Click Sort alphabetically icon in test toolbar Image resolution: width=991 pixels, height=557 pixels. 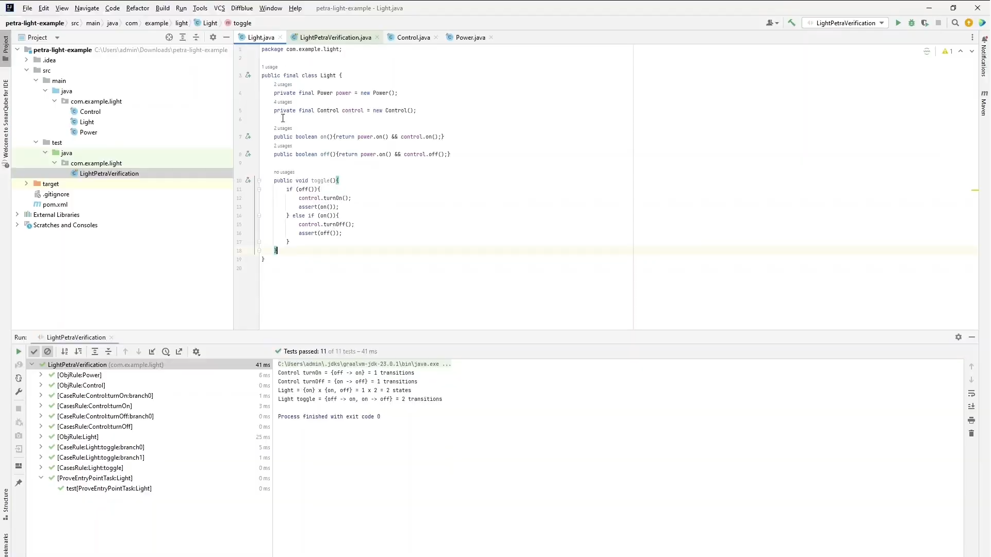tap(64, 351)
